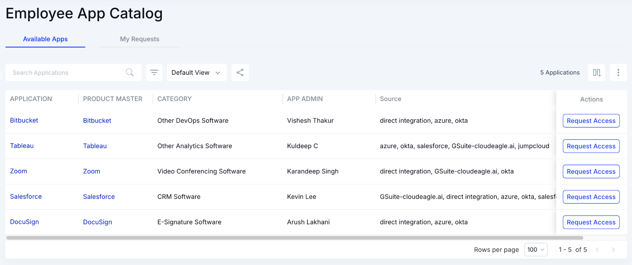Screen dimensions: 632x265
Task: Open Zoom in Product Master column
Action: coord(92,171)
